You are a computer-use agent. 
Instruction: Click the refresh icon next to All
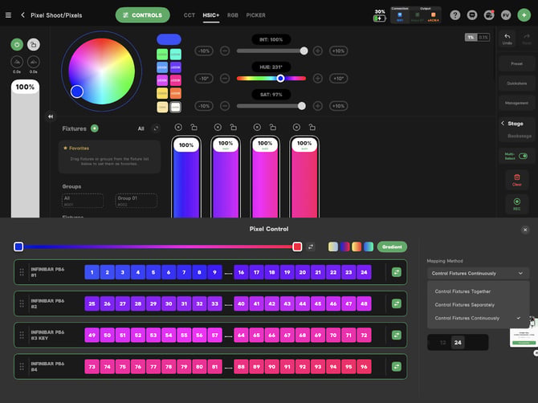click(156, 128)
